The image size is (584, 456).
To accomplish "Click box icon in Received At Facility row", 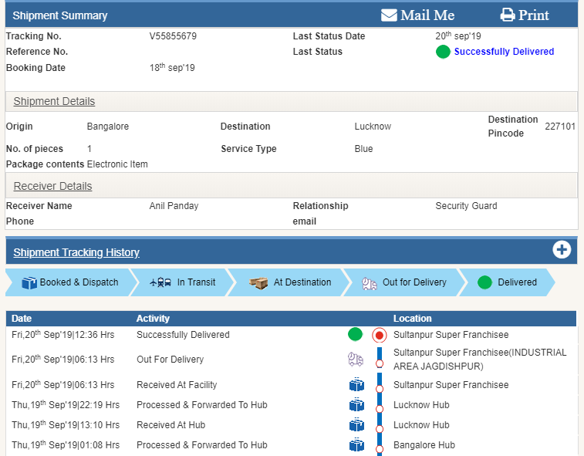I will [x=356, y=385].
